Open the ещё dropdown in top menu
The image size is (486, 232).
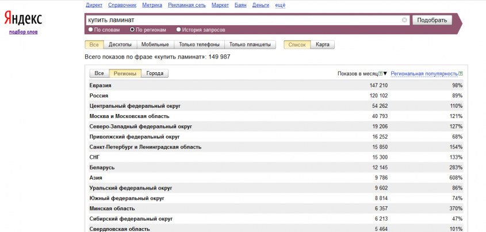[280, 5]
